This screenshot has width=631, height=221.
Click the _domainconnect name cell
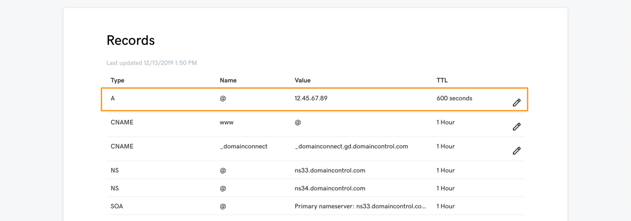[244, 146]
